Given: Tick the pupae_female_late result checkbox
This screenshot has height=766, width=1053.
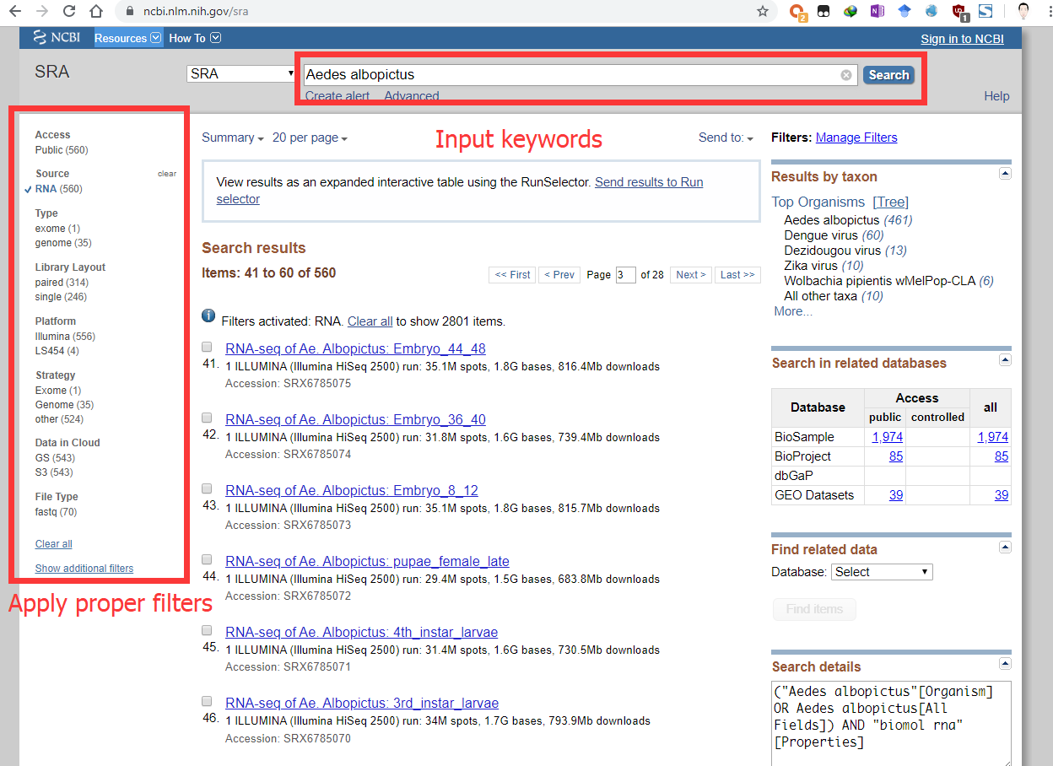Looking at the screenshot, I should click(207, 559).
